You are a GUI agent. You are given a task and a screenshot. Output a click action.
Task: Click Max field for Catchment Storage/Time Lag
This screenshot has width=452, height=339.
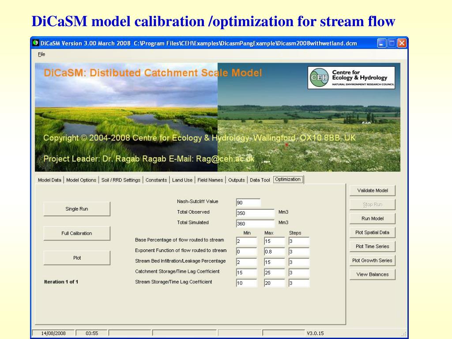[x=275, y=273]
